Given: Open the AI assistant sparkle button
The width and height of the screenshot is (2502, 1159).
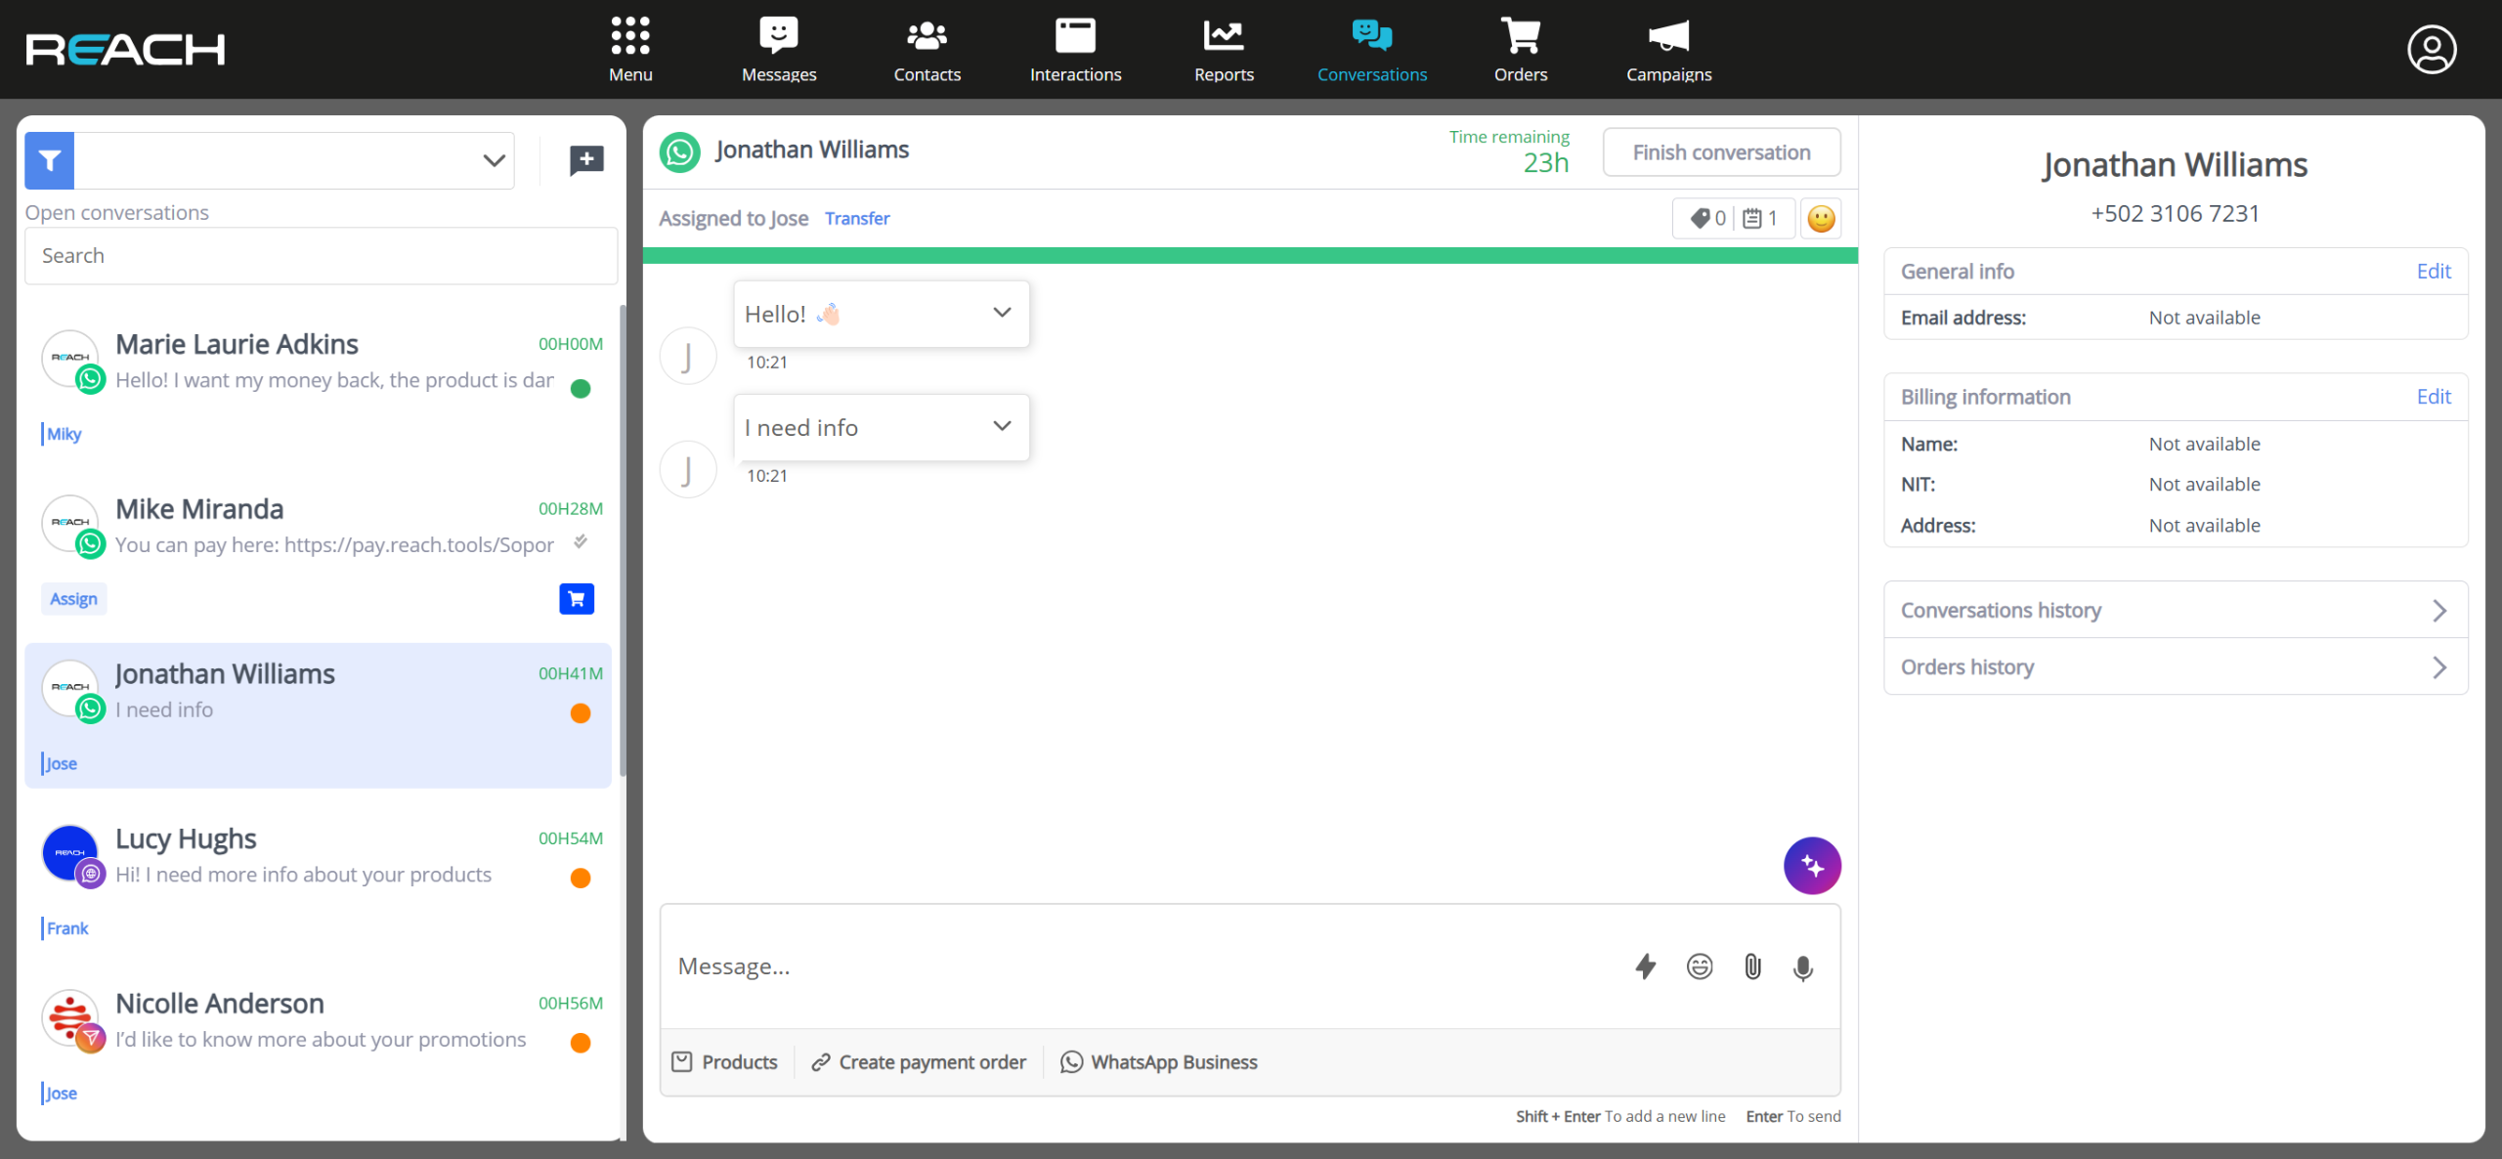Looking at the screenshot, I should pyautogui.click(x=1812, y=866).
